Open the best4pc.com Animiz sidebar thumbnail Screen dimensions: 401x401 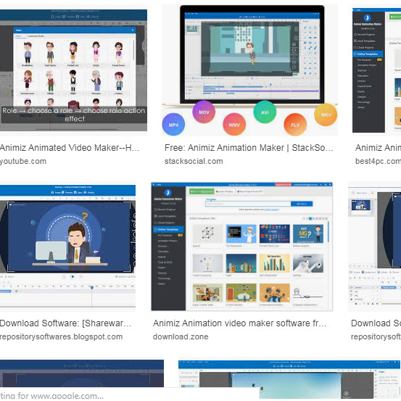pyautogui.click(x=376, y=70)
